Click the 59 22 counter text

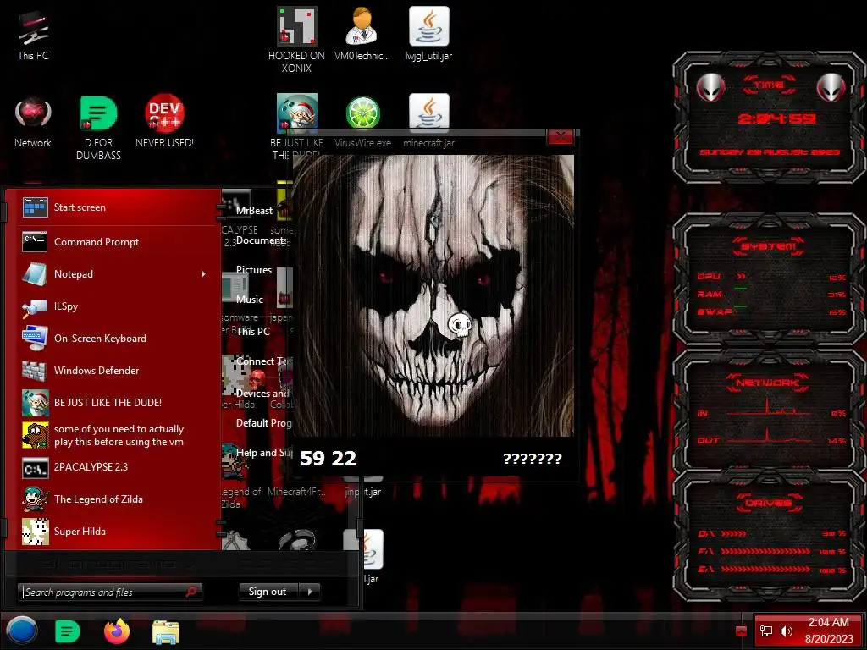coord(328,459)
